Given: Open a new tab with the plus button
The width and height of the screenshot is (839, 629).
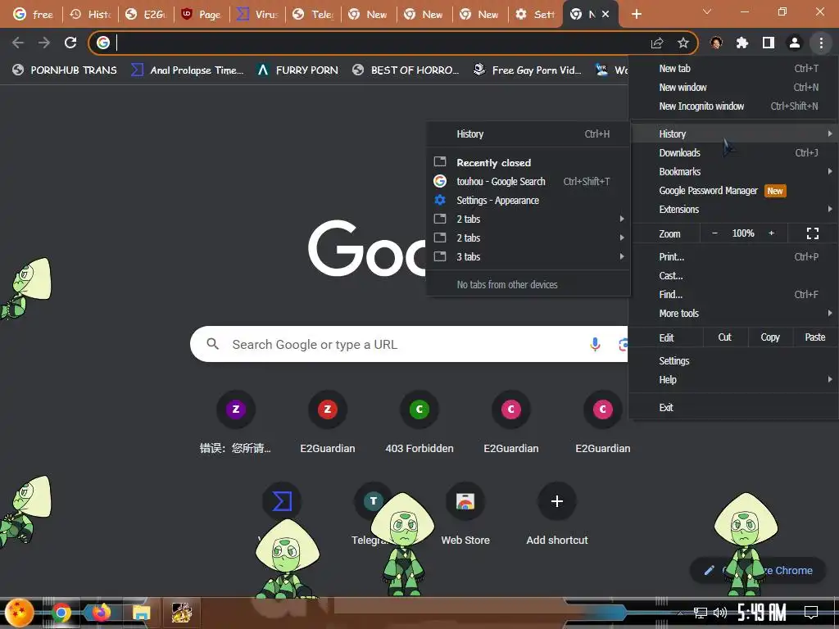Looking at the screenshot, I should 636,14.
